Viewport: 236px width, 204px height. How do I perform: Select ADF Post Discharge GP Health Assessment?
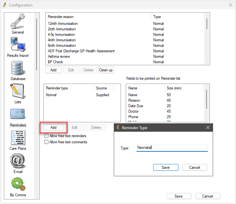coord(125,51)
